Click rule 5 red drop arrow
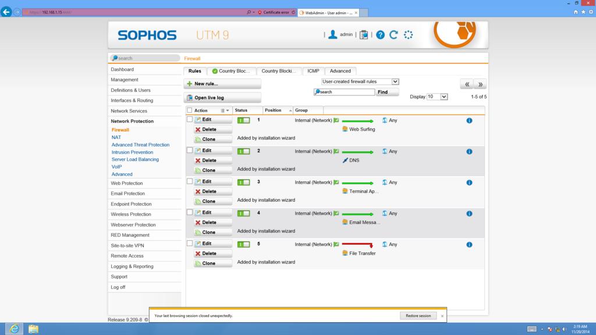596x335 pixels. (358, 245)
